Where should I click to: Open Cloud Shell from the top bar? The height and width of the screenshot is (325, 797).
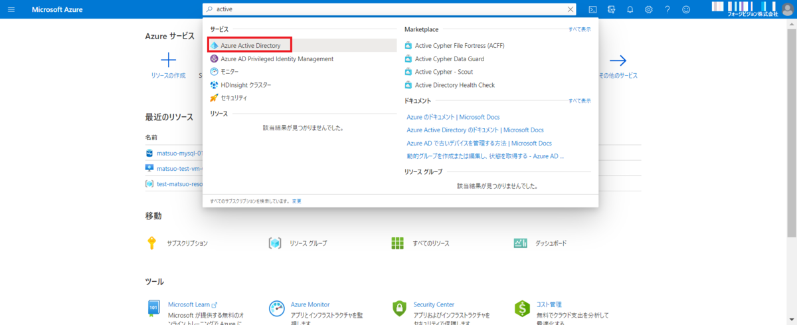point(592,9)
